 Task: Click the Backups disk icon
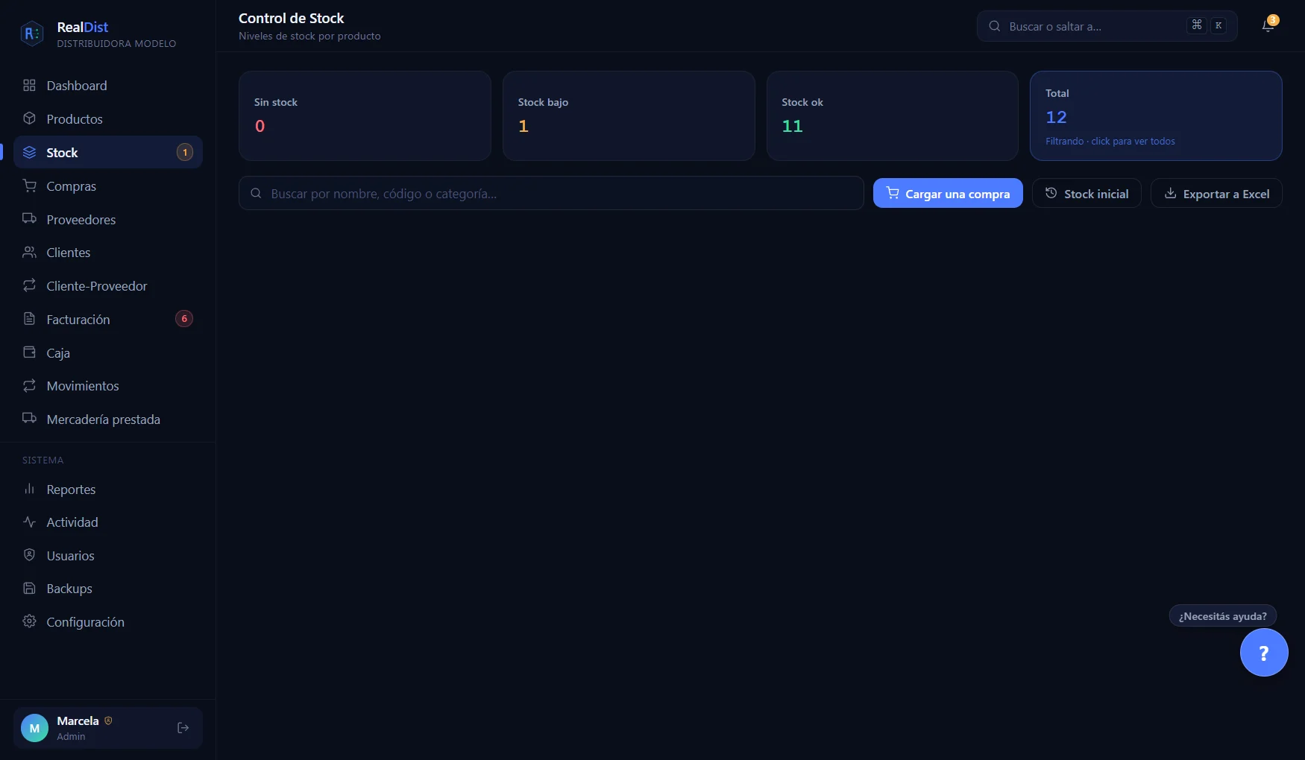click(29, 588)
